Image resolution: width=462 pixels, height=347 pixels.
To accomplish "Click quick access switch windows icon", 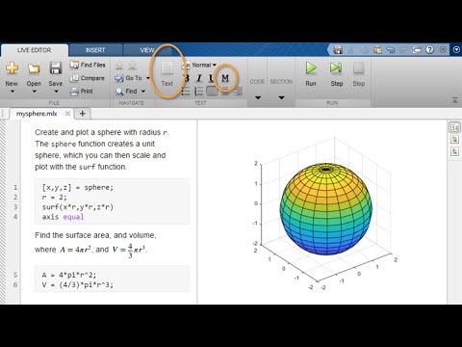I will point(417,50).
